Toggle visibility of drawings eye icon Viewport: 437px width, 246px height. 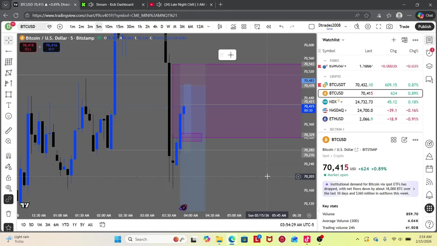(x=9, y=188)
